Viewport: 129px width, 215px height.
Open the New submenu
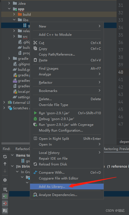pyautogui.click(x=67, y=26)
